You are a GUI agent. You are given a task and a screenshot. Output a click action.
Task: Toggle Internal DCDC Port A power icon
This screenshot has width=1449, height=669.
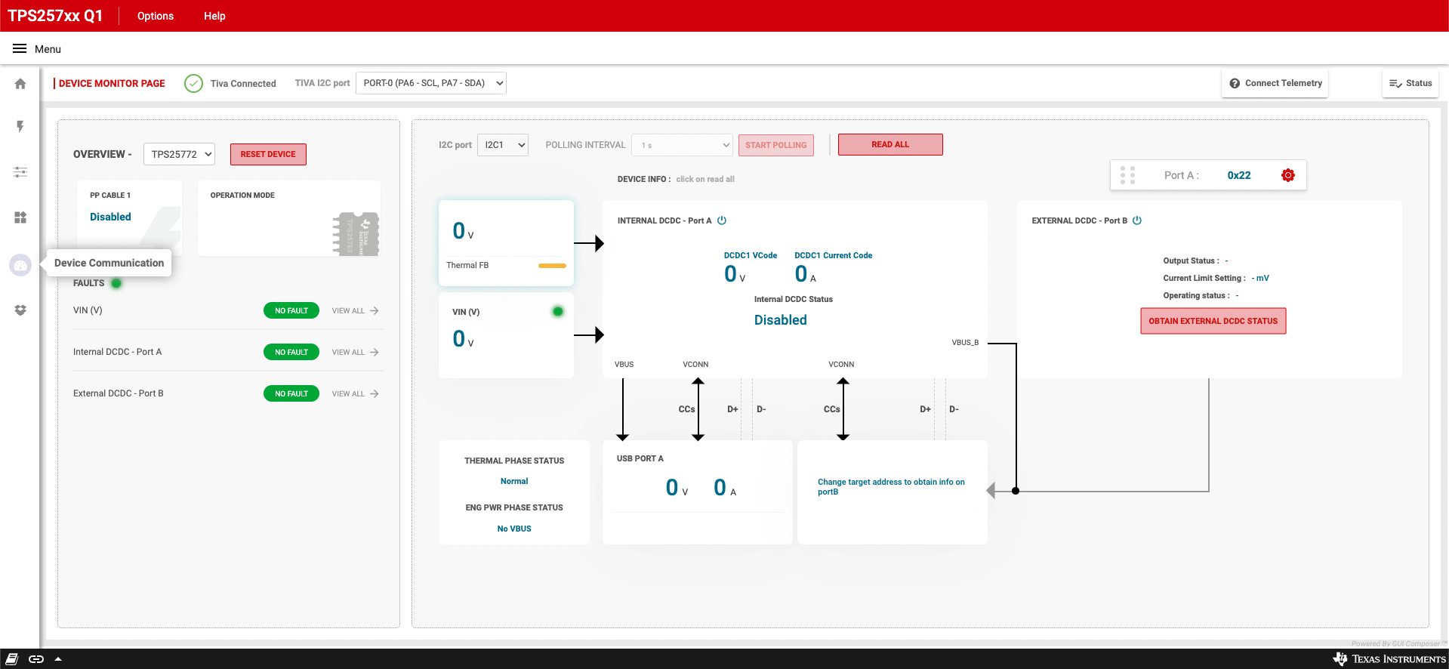722,220
